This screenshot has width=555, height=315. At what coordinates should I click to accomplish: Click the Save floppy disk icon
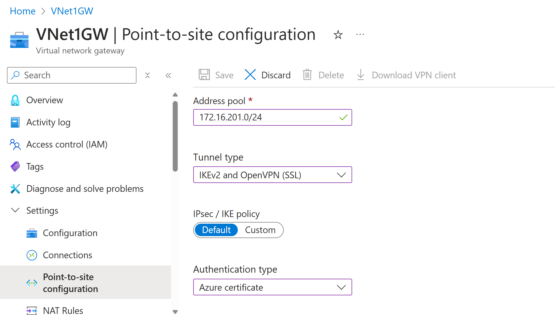[204, 75]
